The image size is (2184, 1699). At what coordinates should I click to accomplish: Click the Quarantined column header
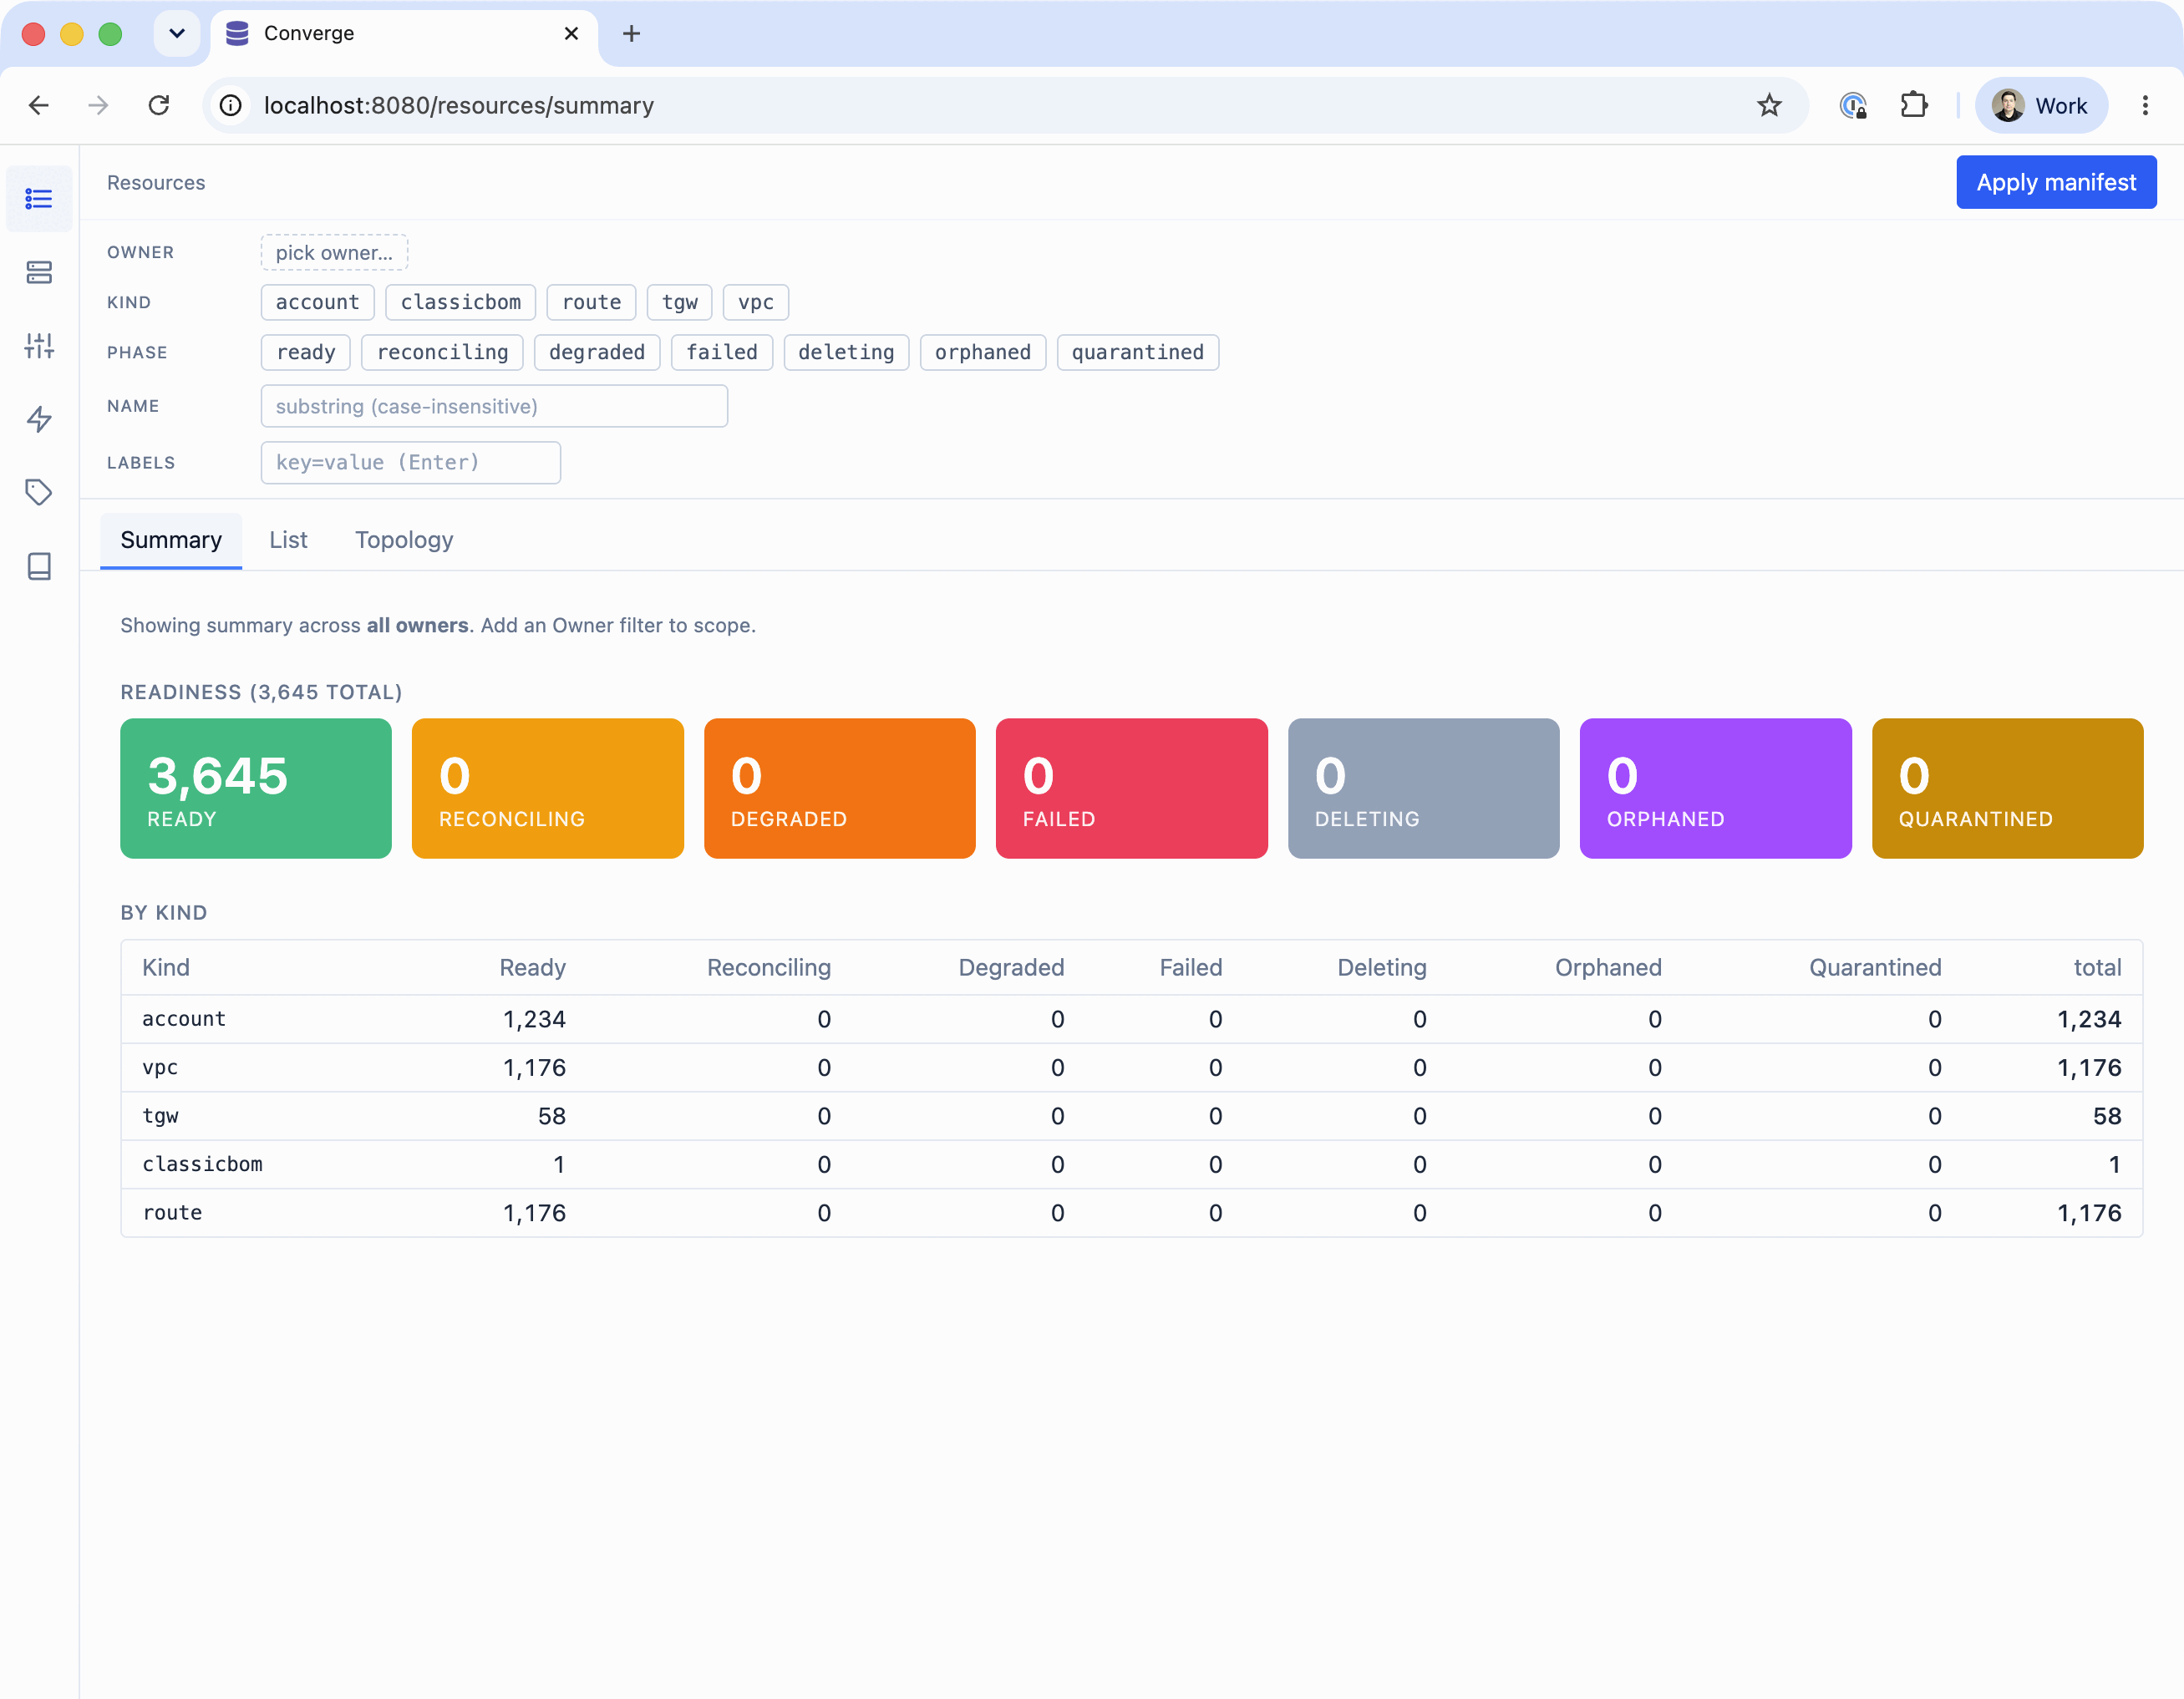click(1875, 967)
